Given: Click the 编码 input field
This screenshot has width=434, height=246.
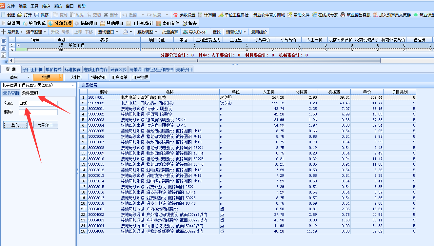Looking at the screenshot, I should coord(38,112).
